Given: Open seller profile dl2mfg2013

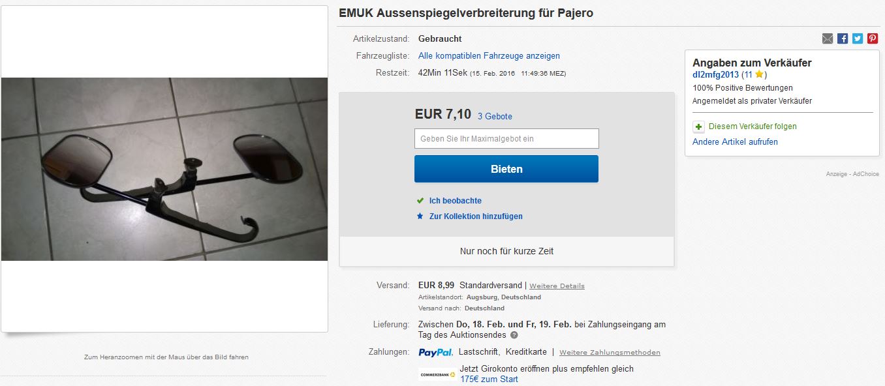Looking at the screenshot, I should (x=715, y=75).
